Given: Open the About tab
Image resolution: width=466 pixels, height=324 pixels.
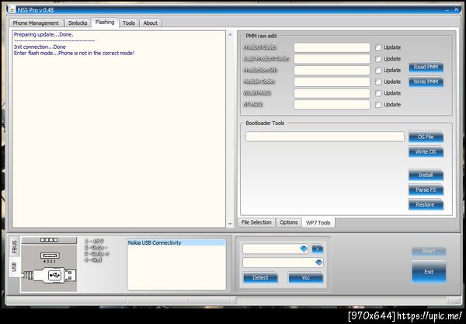Looking at the screenshot, I should click(x=151, y=23).
